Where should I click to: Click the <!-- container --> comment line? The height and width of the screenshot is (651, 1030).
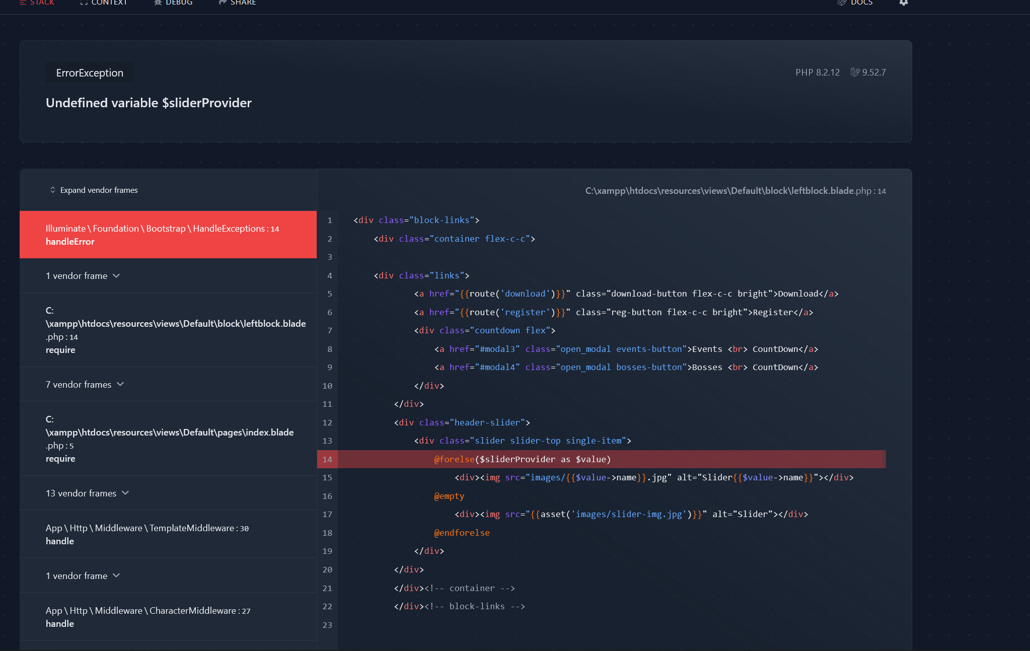click(x=454, y=588)
